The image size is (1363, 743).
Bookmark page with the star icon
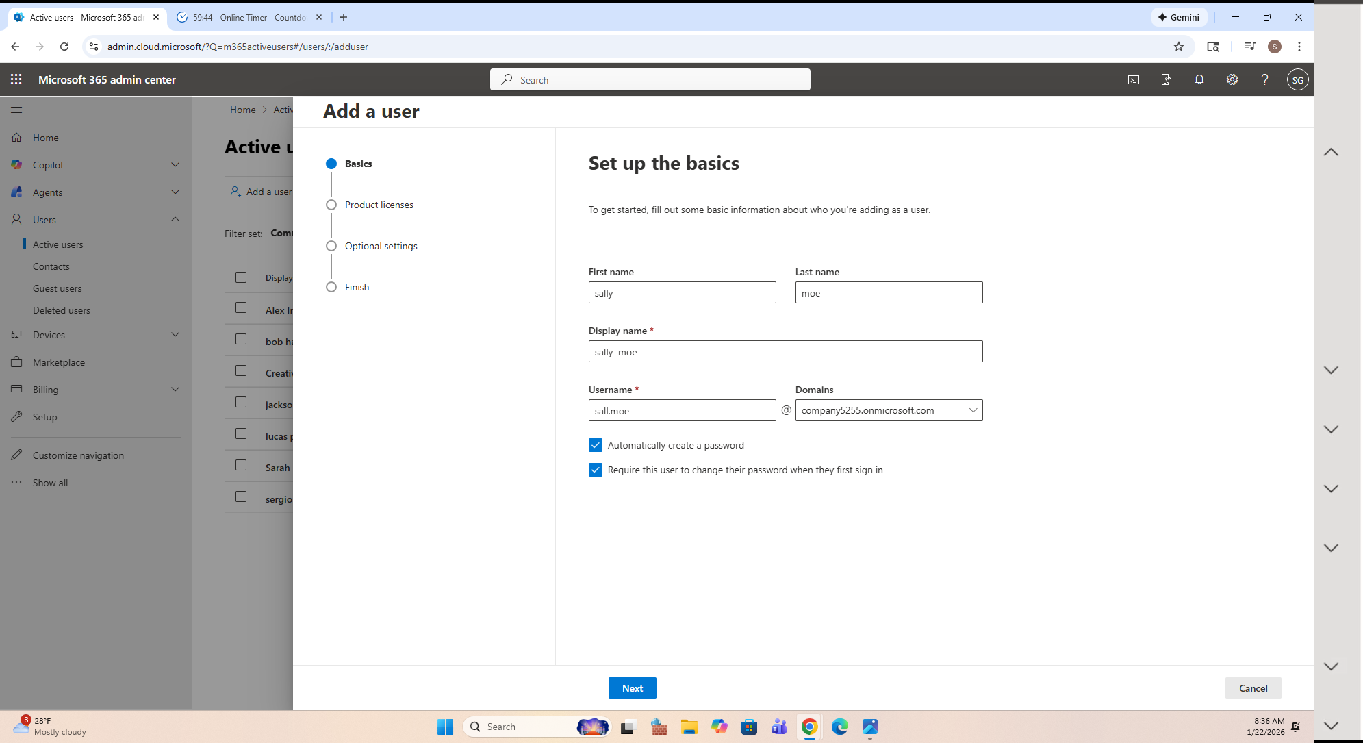[x=1179, y=47]
